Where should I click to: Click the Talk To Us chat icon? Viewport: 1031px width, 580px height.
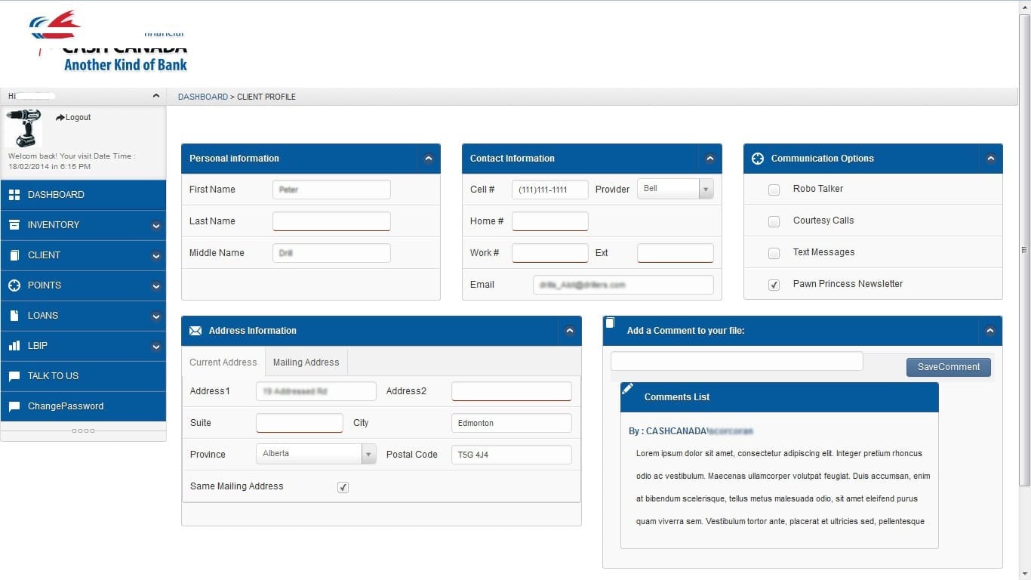14,376
